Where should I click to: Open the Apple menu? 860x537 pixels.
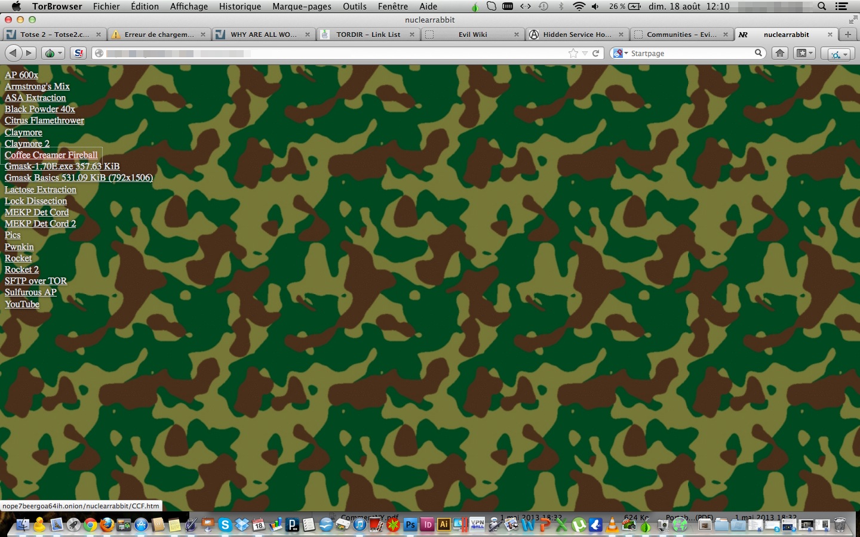(x=17, y=7)
